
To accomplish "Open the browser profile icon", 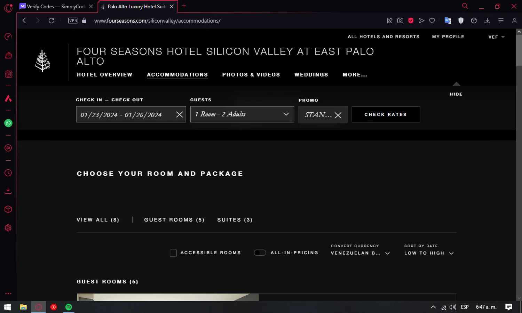I will pyautogui.click(x=514, y=21).
